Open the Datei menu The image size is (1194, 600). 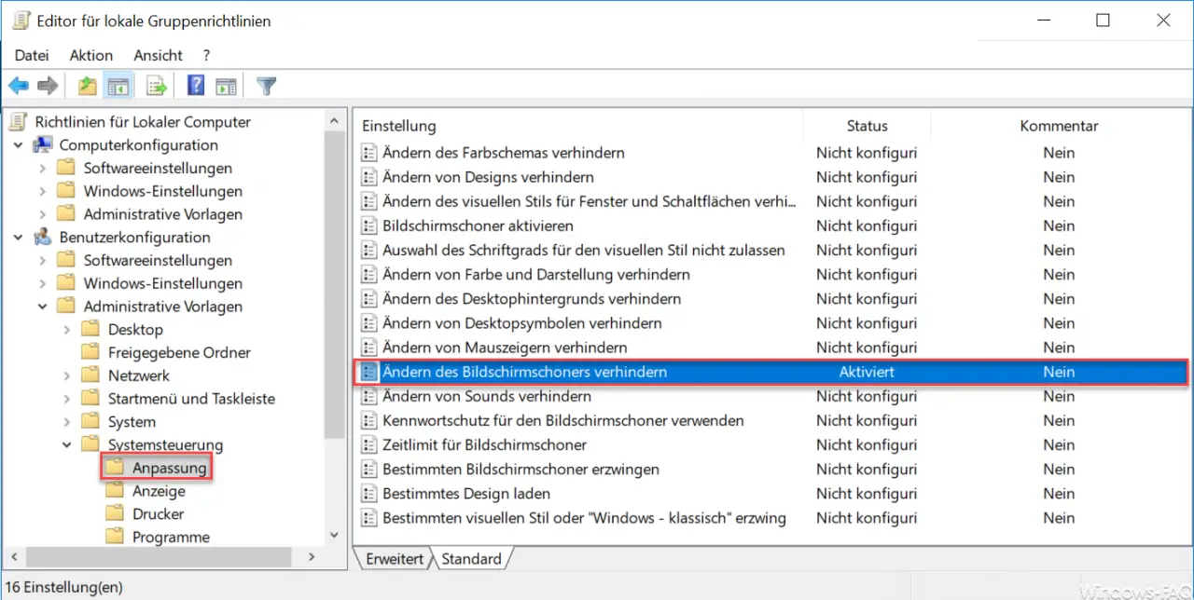[32, 55]
